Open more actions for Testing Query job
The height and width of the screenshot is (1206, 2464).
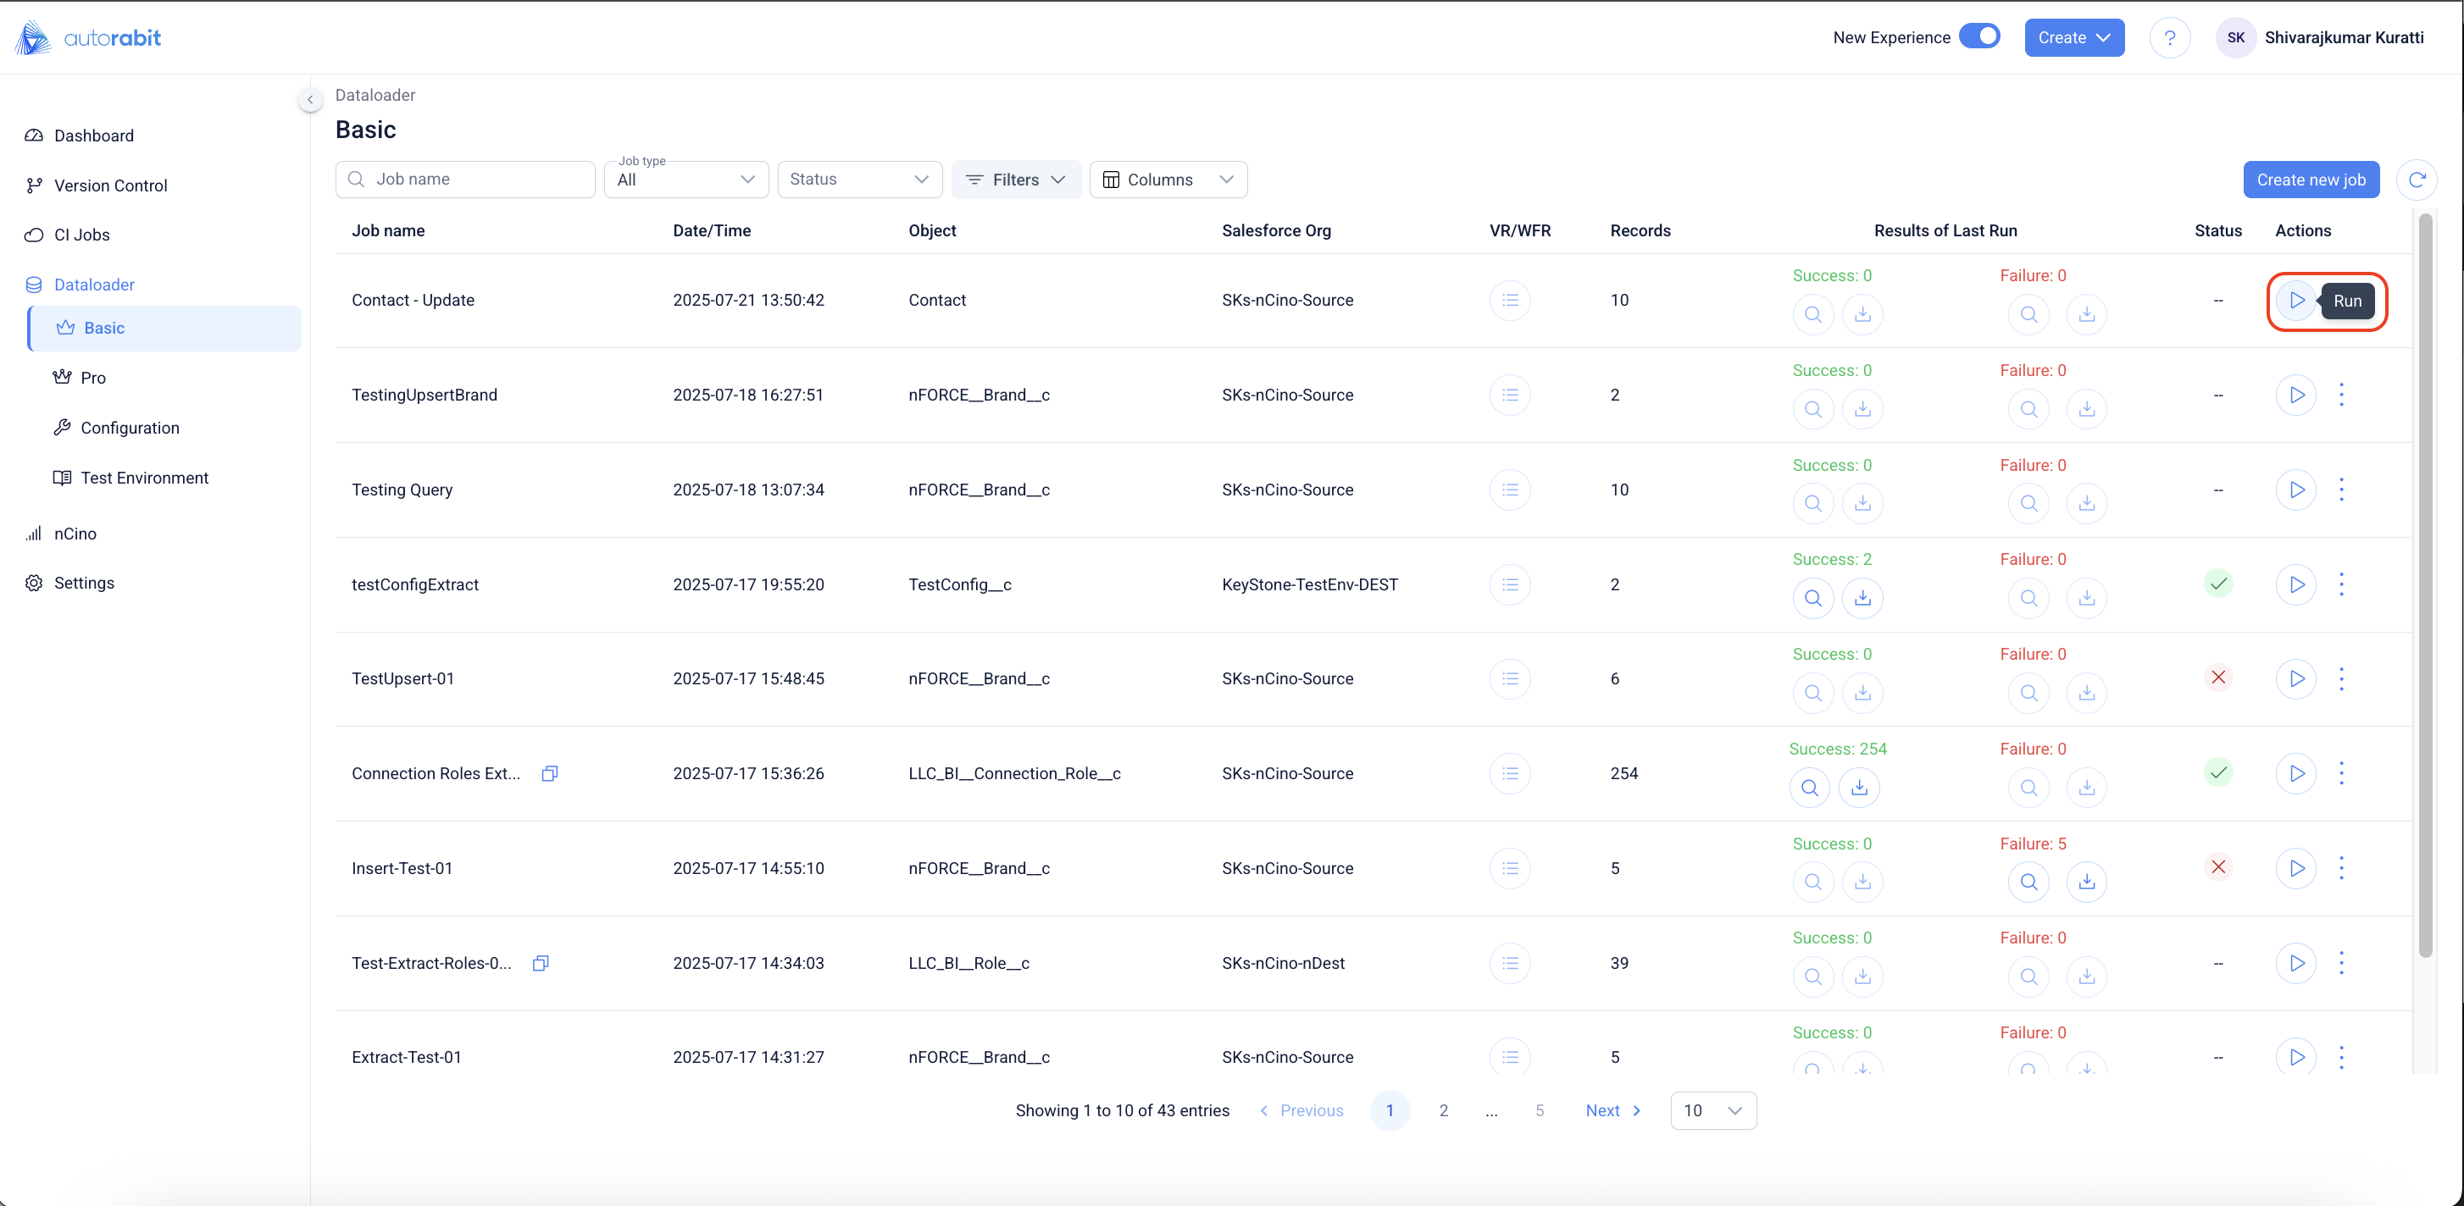coord(2340,490)
